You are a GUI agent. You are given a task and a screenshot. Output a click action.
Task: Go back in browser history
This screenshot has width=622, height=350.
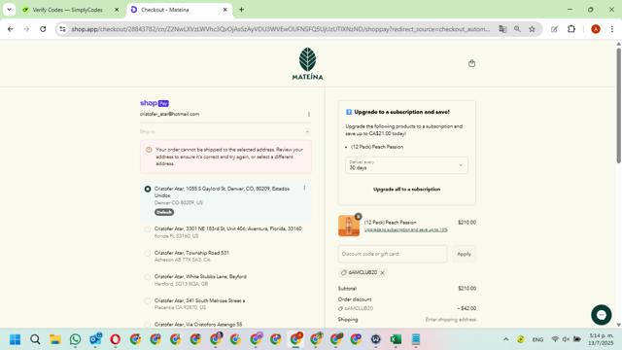[x=11, y=29]
